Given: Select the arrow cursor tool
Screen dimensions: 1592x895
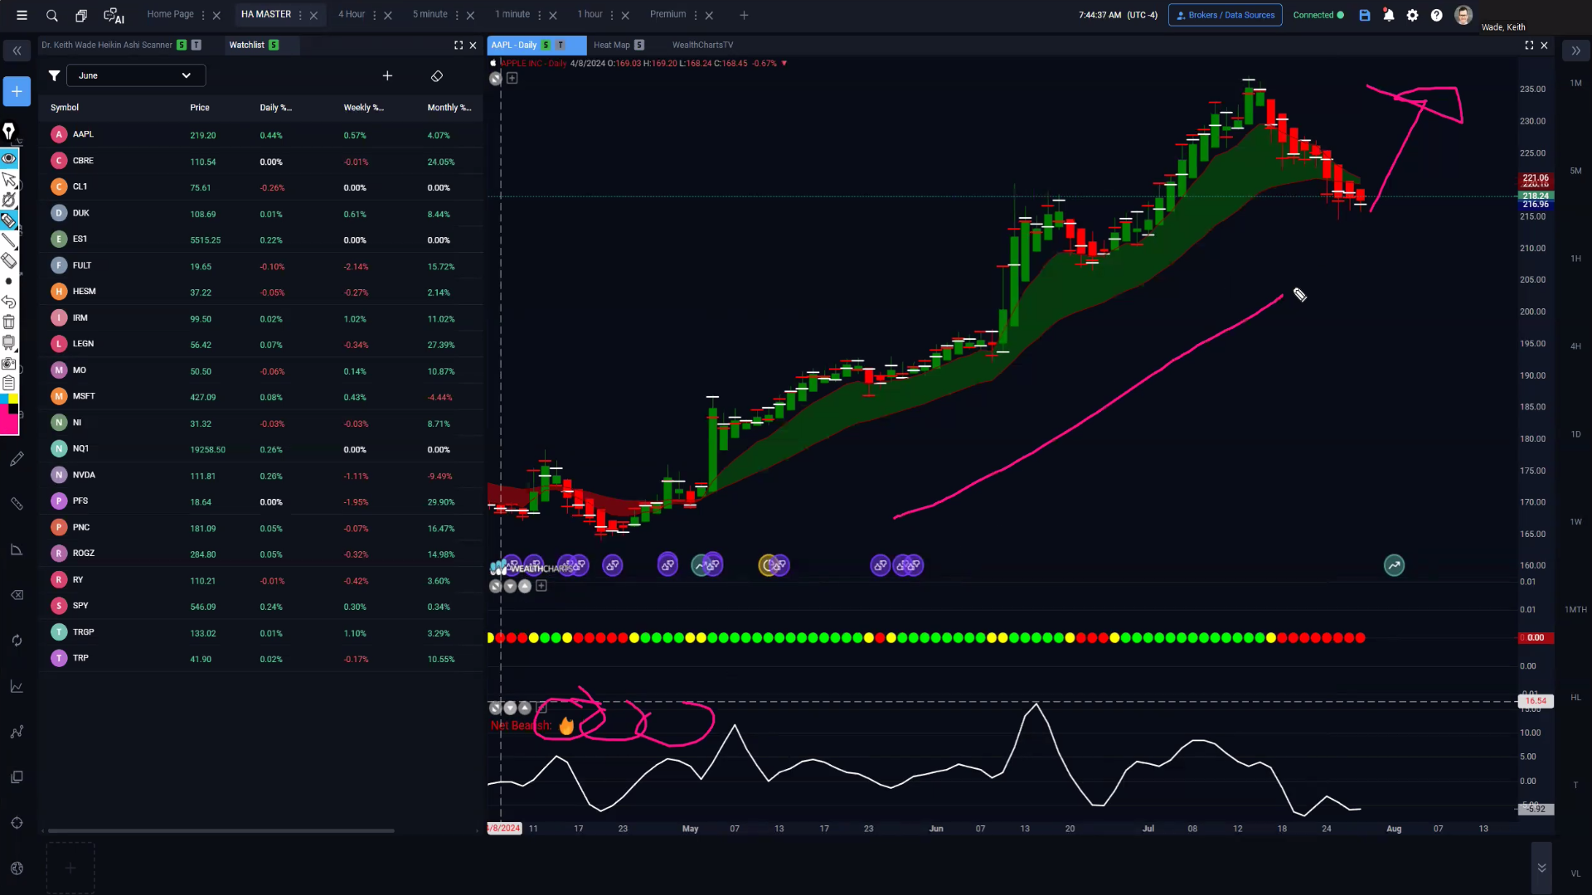Looking at the screenshot, I should point(9,179).
